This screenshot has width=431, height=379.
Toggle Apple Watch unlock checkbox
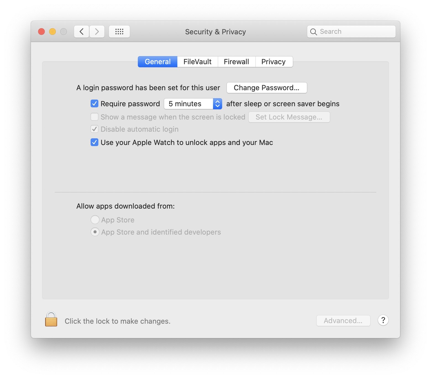coord(94,142)
